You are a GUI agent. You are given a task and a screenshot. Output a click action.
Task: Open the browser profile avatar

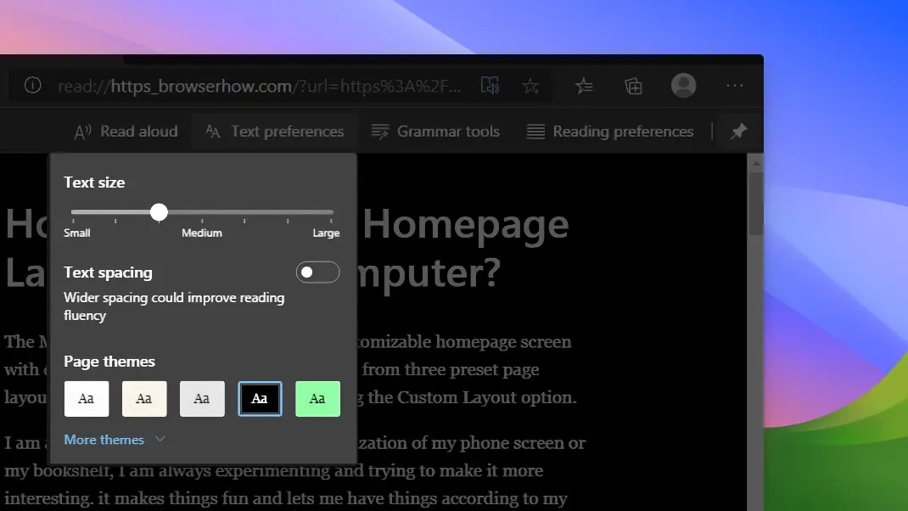(x=683, y=85)
